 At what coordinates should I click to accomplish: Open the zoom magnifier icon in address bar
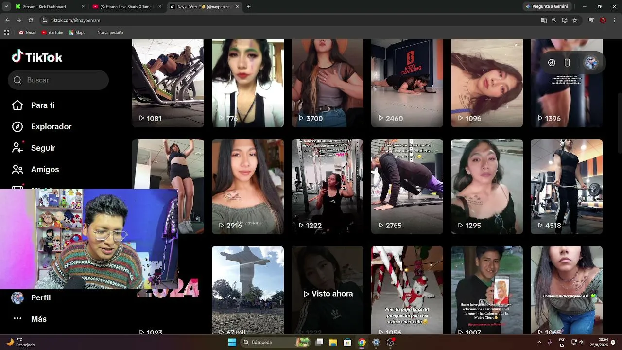click(x=554, y=20)
